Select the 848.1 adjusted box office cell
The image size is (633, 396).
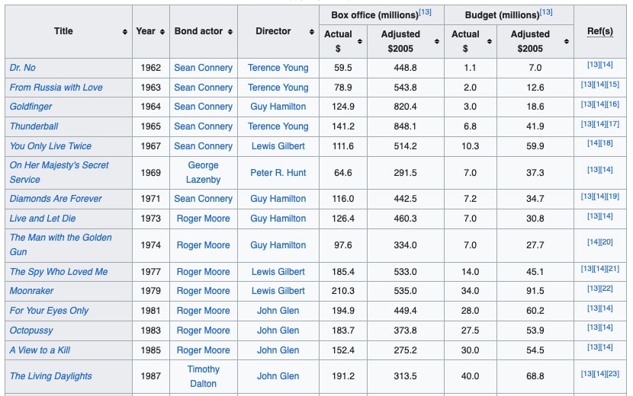coord(405,126)
